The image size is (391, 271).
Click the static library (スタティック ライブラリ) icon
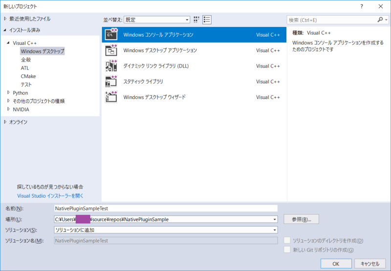111,81
